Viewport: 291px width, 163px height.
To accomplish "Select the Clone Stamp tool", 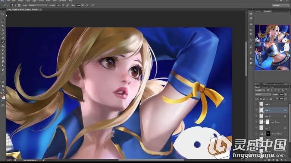I will coord(3,46).
